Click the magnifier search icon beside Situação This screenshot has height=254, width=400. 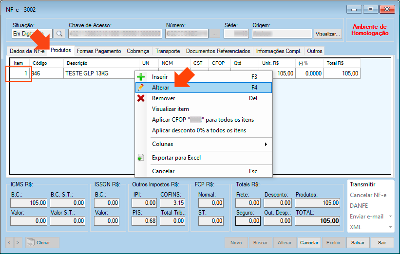click(x=59, y=34)
